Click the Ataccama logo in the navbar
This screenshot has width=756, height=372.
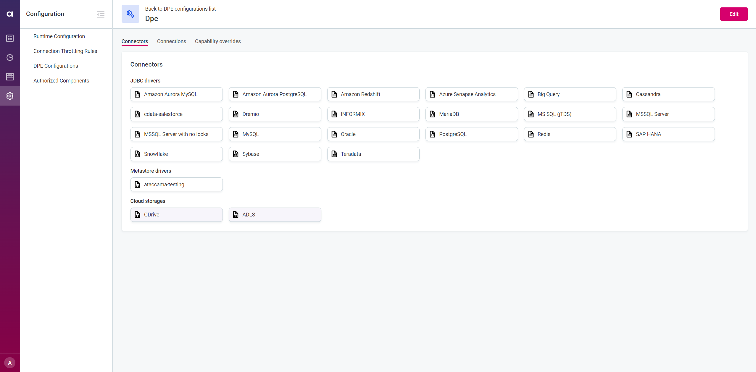10,14
